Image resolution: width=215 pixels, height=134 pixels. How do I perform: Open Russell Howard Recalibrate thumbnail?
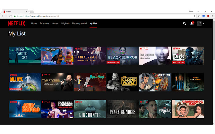click(x=57, y=109)
